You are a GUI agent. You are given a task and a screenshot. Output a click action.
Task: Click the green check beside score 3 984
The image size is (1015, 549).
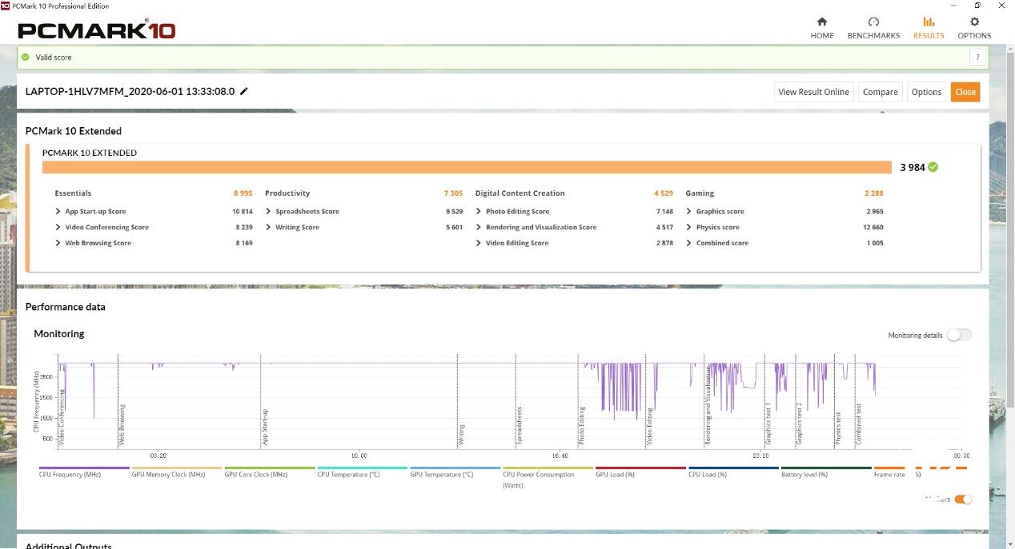[933, 167]
